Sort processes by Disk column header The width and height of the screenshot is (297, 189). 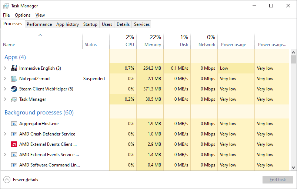click(177, 41)
